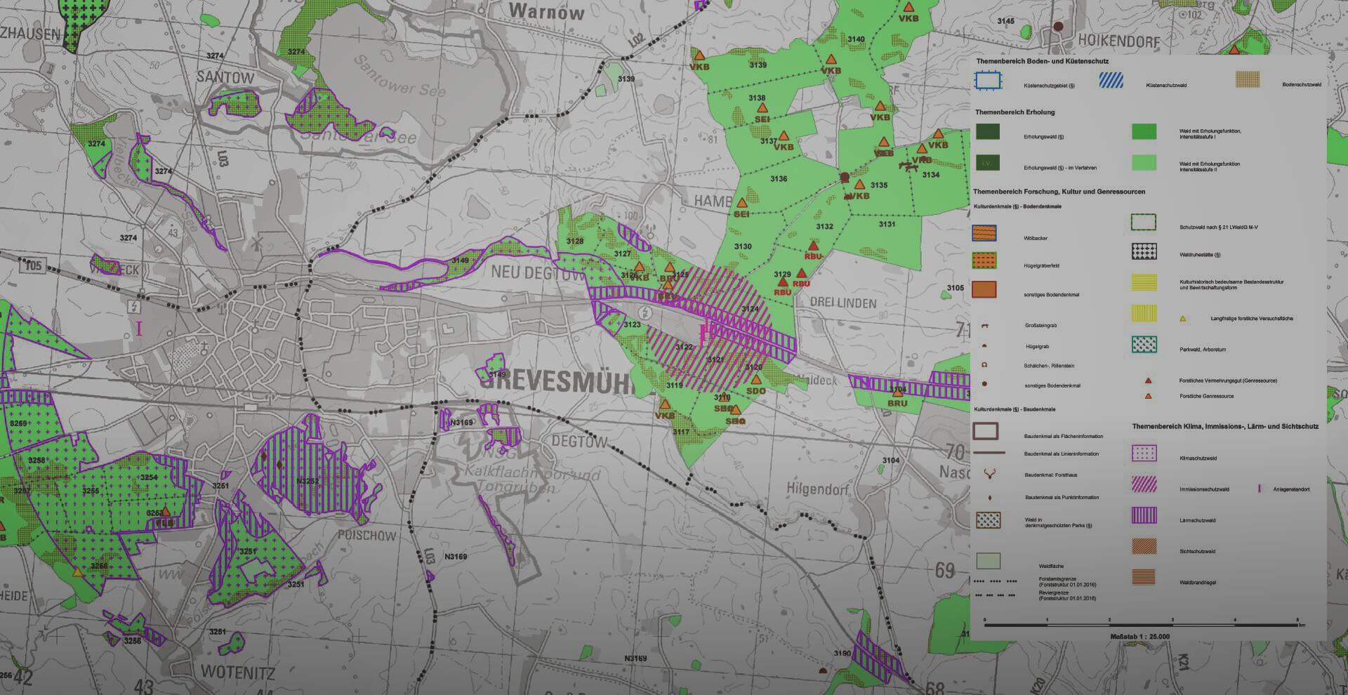This screenshot has width=1348, height=695.
Task: Click the round dot sonstiges Bodendenkmal icon
Action: [x=985, y=385]
